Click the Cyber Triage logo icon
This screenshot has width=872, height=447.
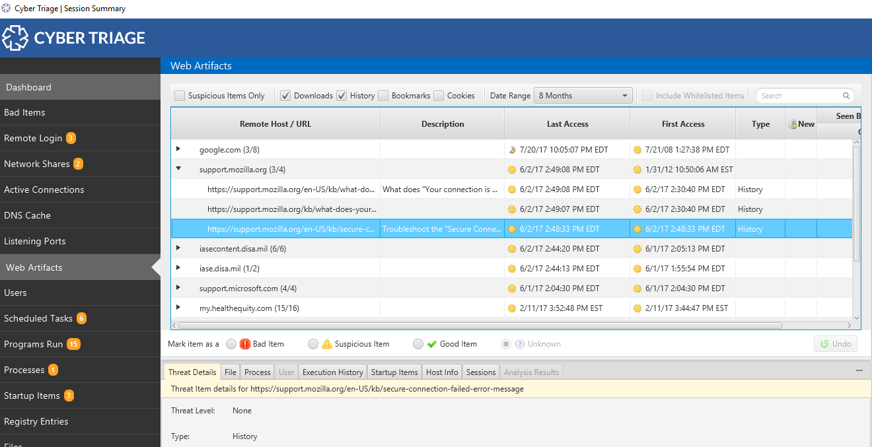coord(15,38)
